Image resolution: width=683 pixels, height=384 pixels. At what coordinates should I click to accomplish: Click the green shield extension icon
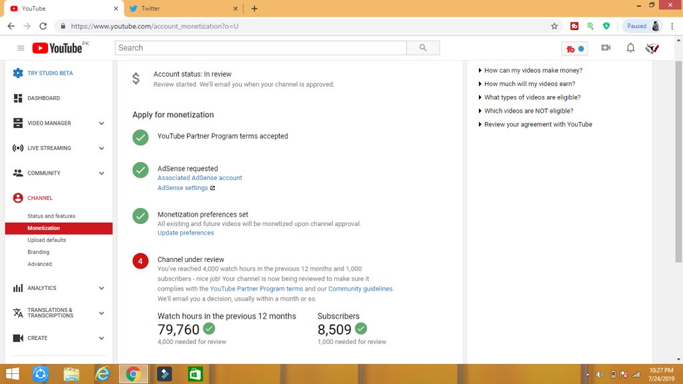(606, 26)
